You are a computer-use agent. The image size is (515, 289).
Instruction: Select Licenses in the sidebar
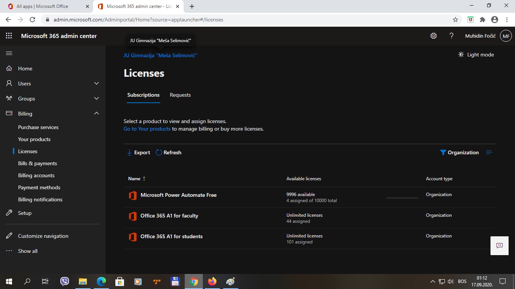coord(28,151)
